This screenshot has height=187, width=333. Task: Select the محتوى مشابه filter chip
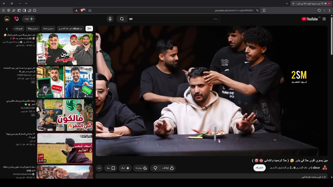[48, 29]
